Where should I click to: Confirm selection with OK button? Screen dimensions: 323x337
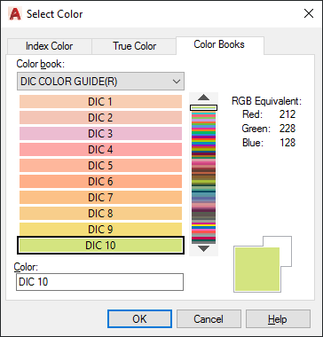[x=139, y=319]
